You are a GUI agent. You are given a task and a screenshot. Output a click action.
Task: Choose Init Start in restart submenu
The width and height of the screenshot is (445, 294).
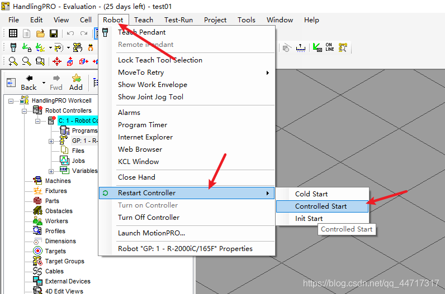[x=322, y=218]
